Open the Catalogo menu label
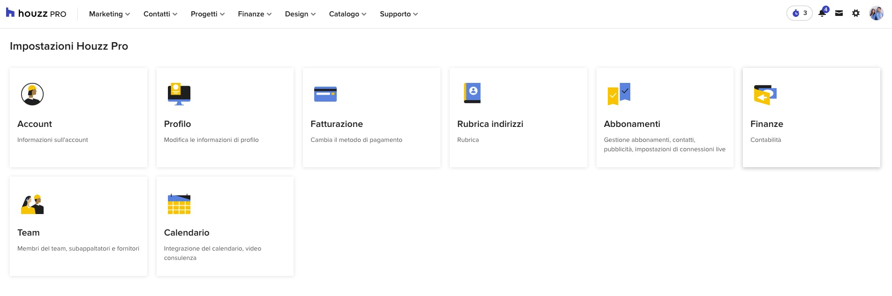Image resolution: width=892 pixels, height=296 pixels. tap(344, 14)
